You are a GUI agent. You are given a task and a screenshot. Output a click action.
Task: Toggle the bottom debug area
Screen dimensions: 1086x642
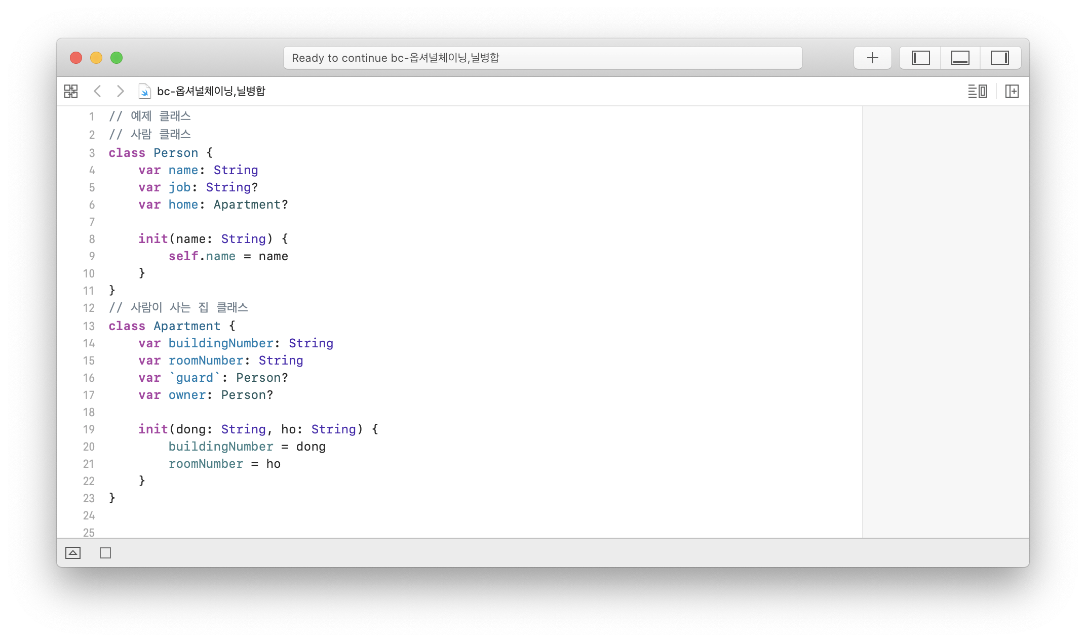[960, 58]
